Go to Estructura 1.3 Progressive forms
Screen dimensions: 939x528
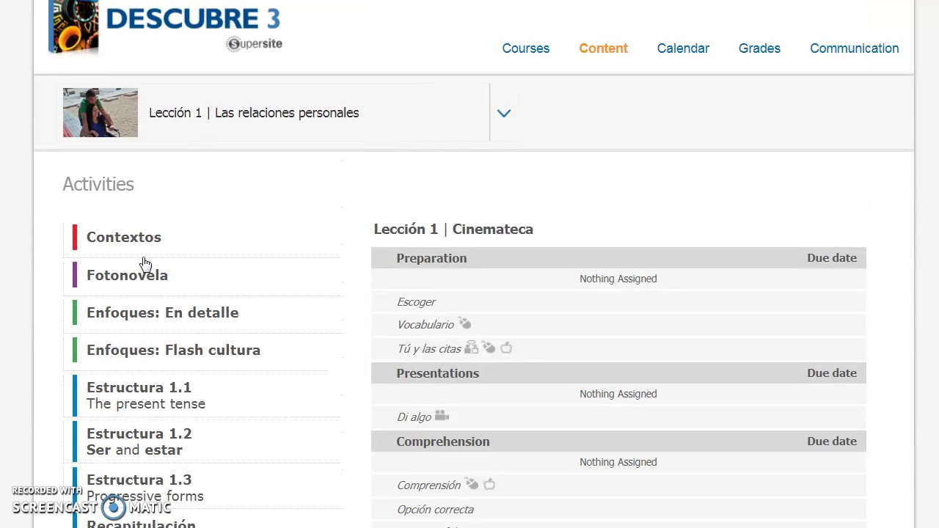coord(145,488)
